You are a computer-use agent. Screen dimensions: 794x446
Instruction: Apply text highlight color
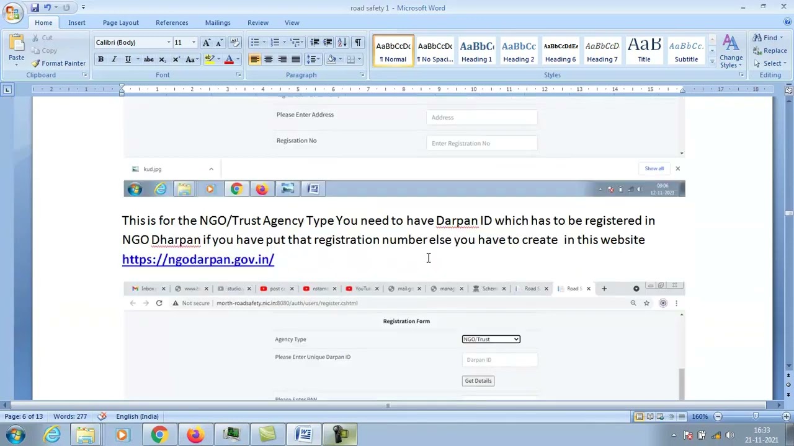click(x=209, y=59)
